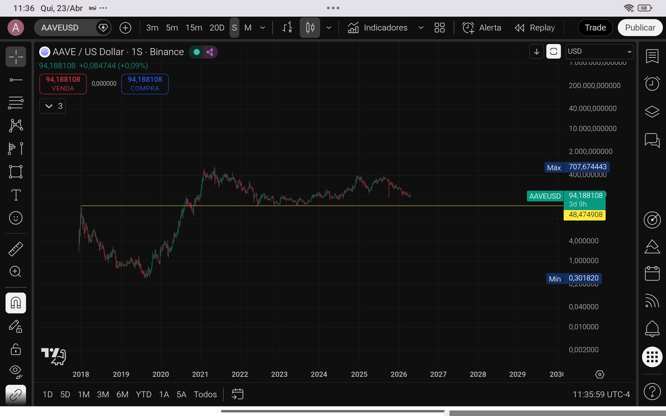666x416 pixels.
Task: Select the ruler measure tool
Action: pos(16,249)
